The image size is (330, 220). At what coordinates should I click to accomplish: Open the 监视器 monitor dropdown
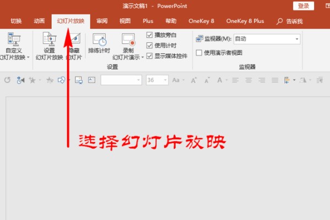coord(296,39)
